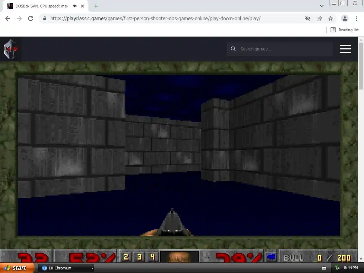
Task: Click the helmet site logo
Action: point(10,49)
